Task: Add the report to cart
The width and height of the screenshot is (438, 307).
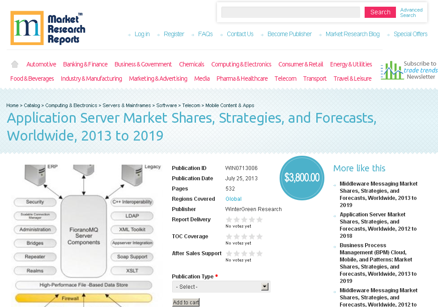Action: pyautogui.click(x=186, y=302)
